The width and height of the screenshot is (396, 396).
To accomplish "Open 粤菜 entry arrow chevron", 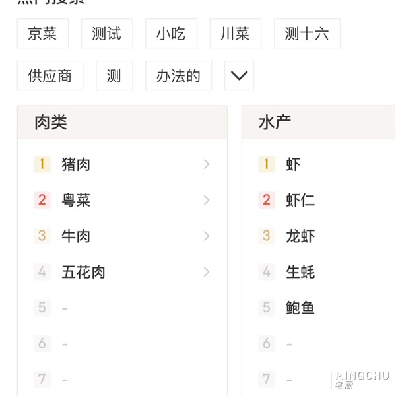I will [207, 200].
